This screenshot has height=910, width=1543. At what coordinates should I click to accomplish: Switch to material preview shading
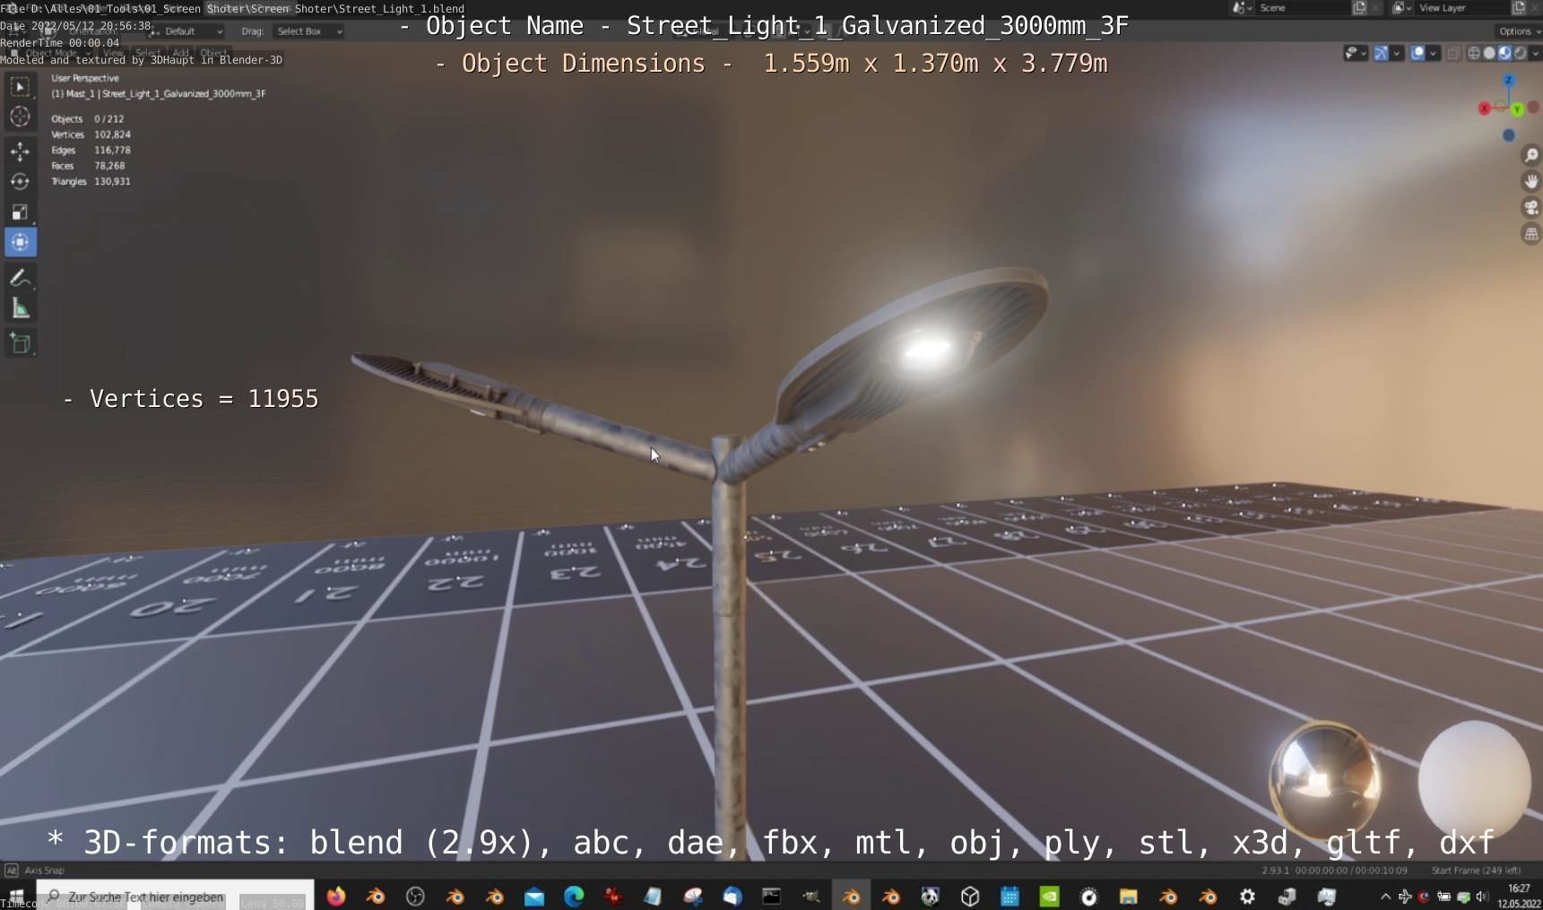[x=1504, y=54]
